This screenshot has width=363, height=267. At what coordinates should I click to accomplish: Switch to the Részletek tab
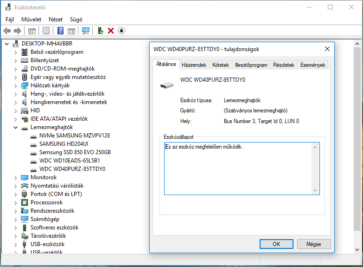284,65
